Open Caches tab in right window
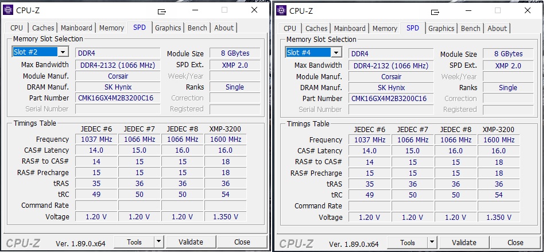 (316, 29)
